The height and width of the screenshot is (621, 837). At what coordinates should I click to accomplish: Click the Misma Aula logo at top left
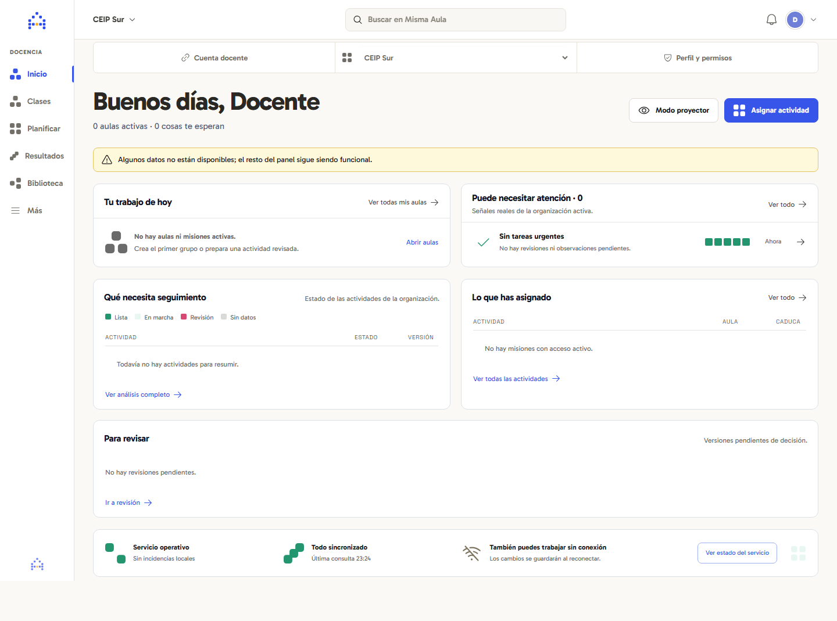pos(37,21)
